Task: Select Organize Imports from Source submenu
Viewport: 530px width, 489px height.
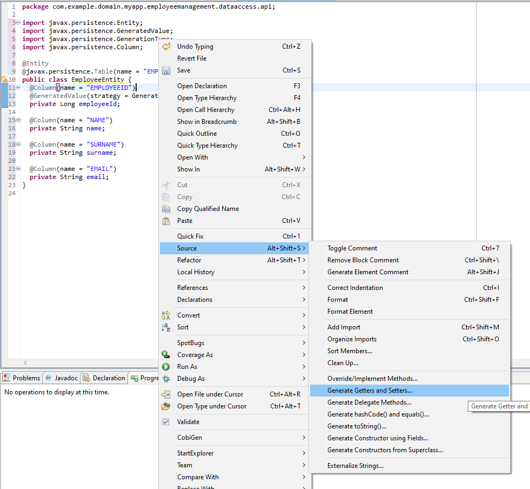Action: [352, 339]
